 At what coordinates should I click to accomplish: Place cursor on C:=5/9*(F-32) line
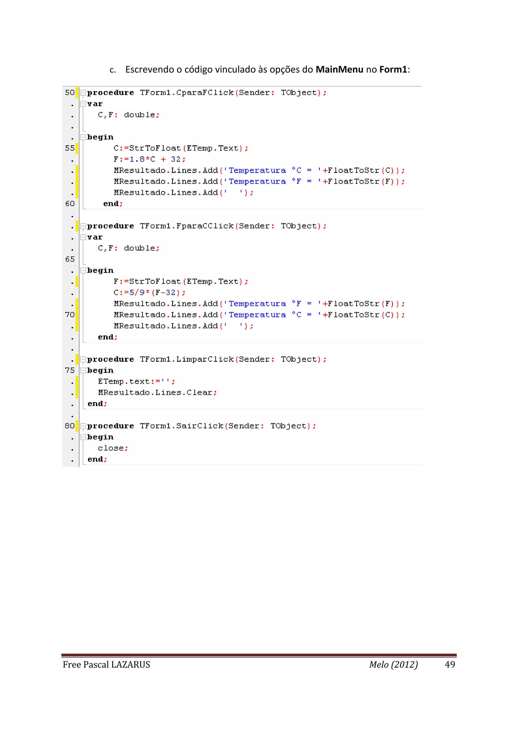(149, 293)
